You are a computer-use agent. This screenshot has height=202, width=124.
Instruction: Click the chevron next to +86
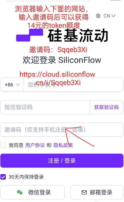tap(18, 85)
